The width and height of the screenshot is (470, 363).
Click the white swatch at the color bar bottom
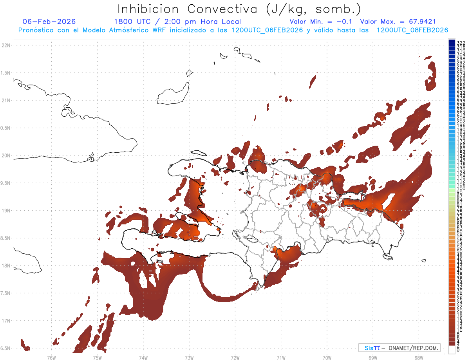click(x=452, y=349)
